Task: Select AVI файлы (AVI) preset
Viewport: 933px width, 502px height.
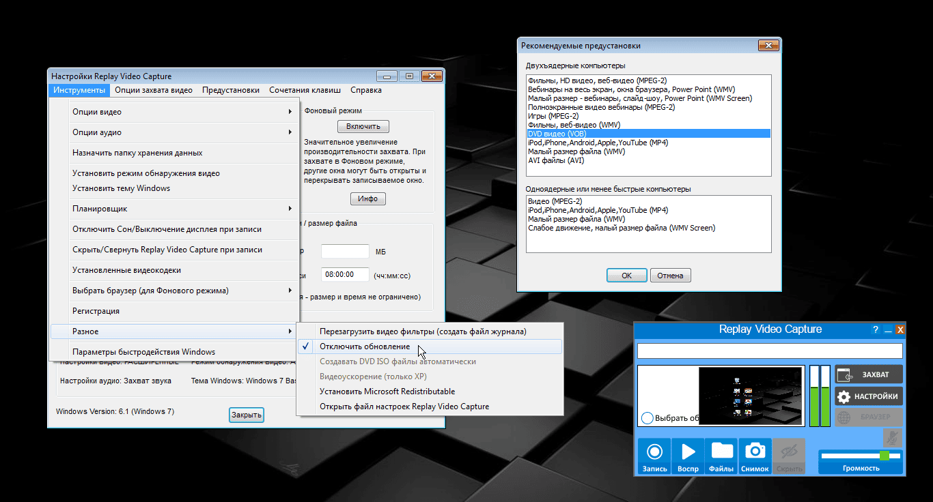Action: click(x=649, y=160)
